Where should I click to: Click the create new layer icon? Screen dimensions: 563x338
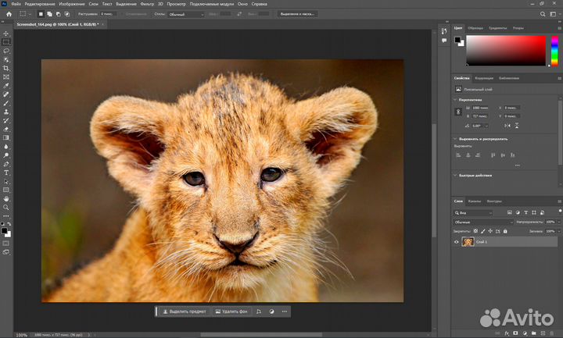tap(543, 333)
